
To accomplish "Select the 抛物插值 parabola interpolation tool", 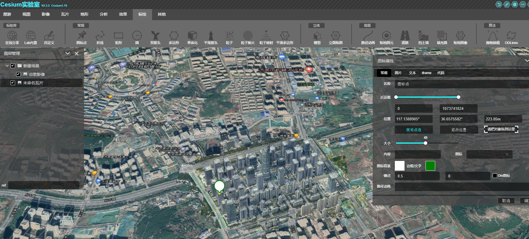I will [493, 38].
